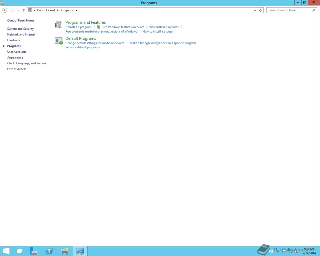
Task: Expand the arrow after Control Panel breadcrumb
Action: (58, 10)
